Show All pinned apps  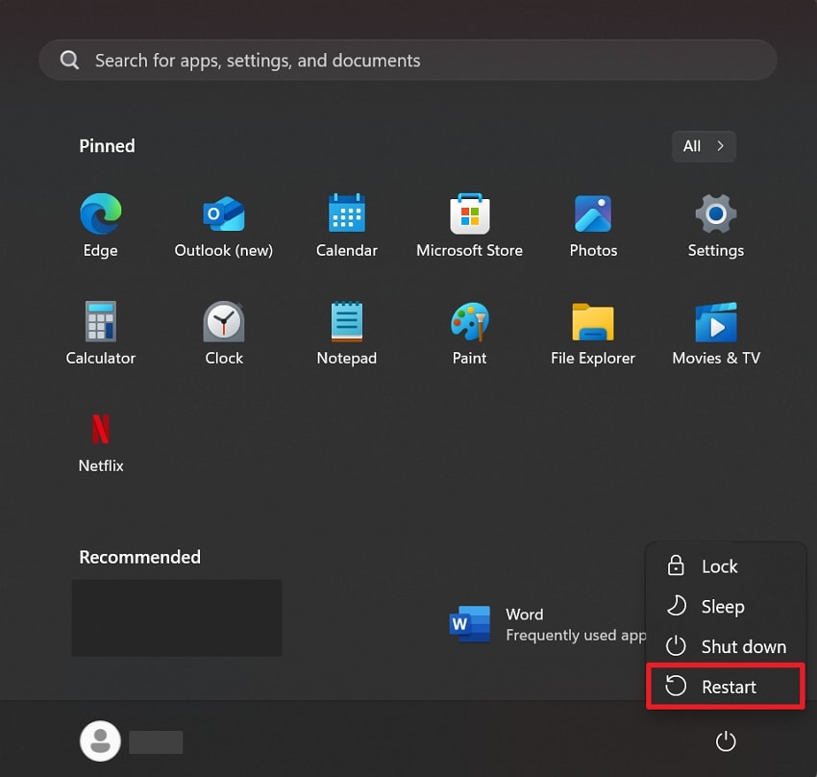[704, 146]
